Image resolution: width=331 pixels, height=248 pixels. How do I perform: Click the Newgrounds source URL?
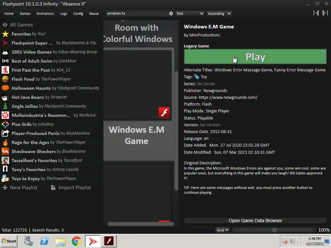[x=228, y=98]
